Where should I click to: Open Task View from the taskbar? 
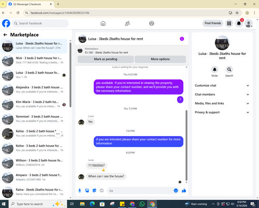[x=72, y=204]
